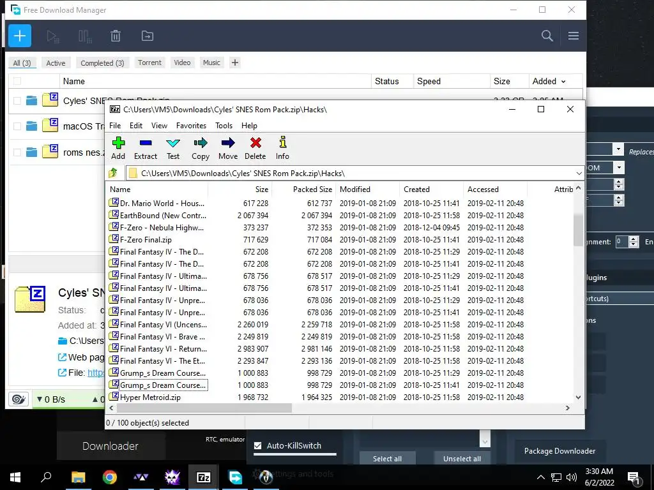Switch to the Completed (3) tab
This screenshot has width=654, height=490.
tap(102, 63)
